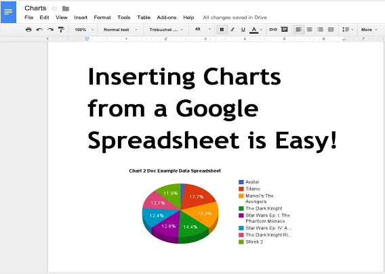This screenshot has height=274, width=385.
Task: Click the Insert comment icon
Action: 284,29
